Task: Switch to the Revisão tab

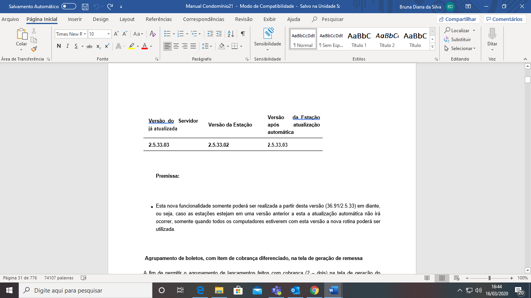Action: tap(244, 19)
